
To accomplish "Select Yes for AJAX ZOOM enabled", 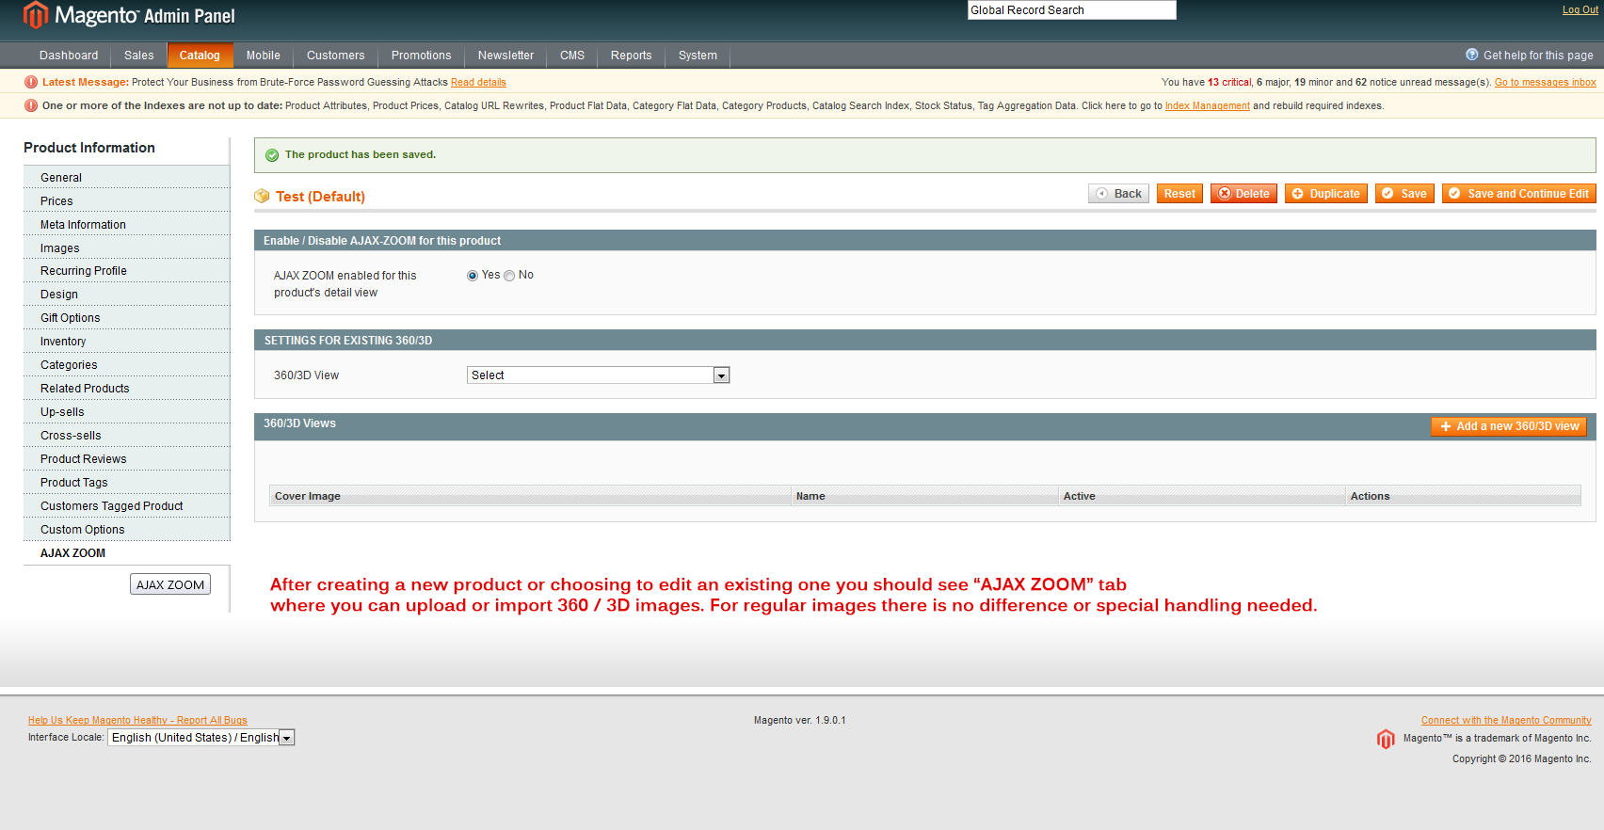I will (x=473, y=276).
